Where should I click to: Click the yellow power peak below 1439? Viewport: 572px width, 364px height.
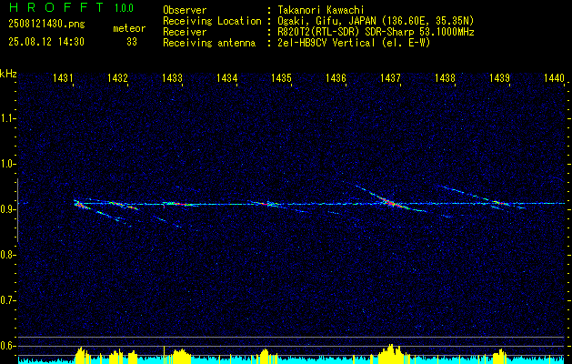(x=499, y=356)
